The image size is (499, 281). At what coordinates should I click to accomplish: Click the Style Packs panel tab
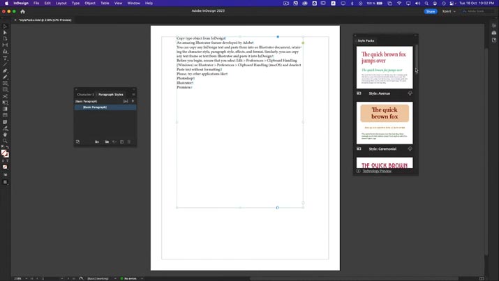coord(366,40)
